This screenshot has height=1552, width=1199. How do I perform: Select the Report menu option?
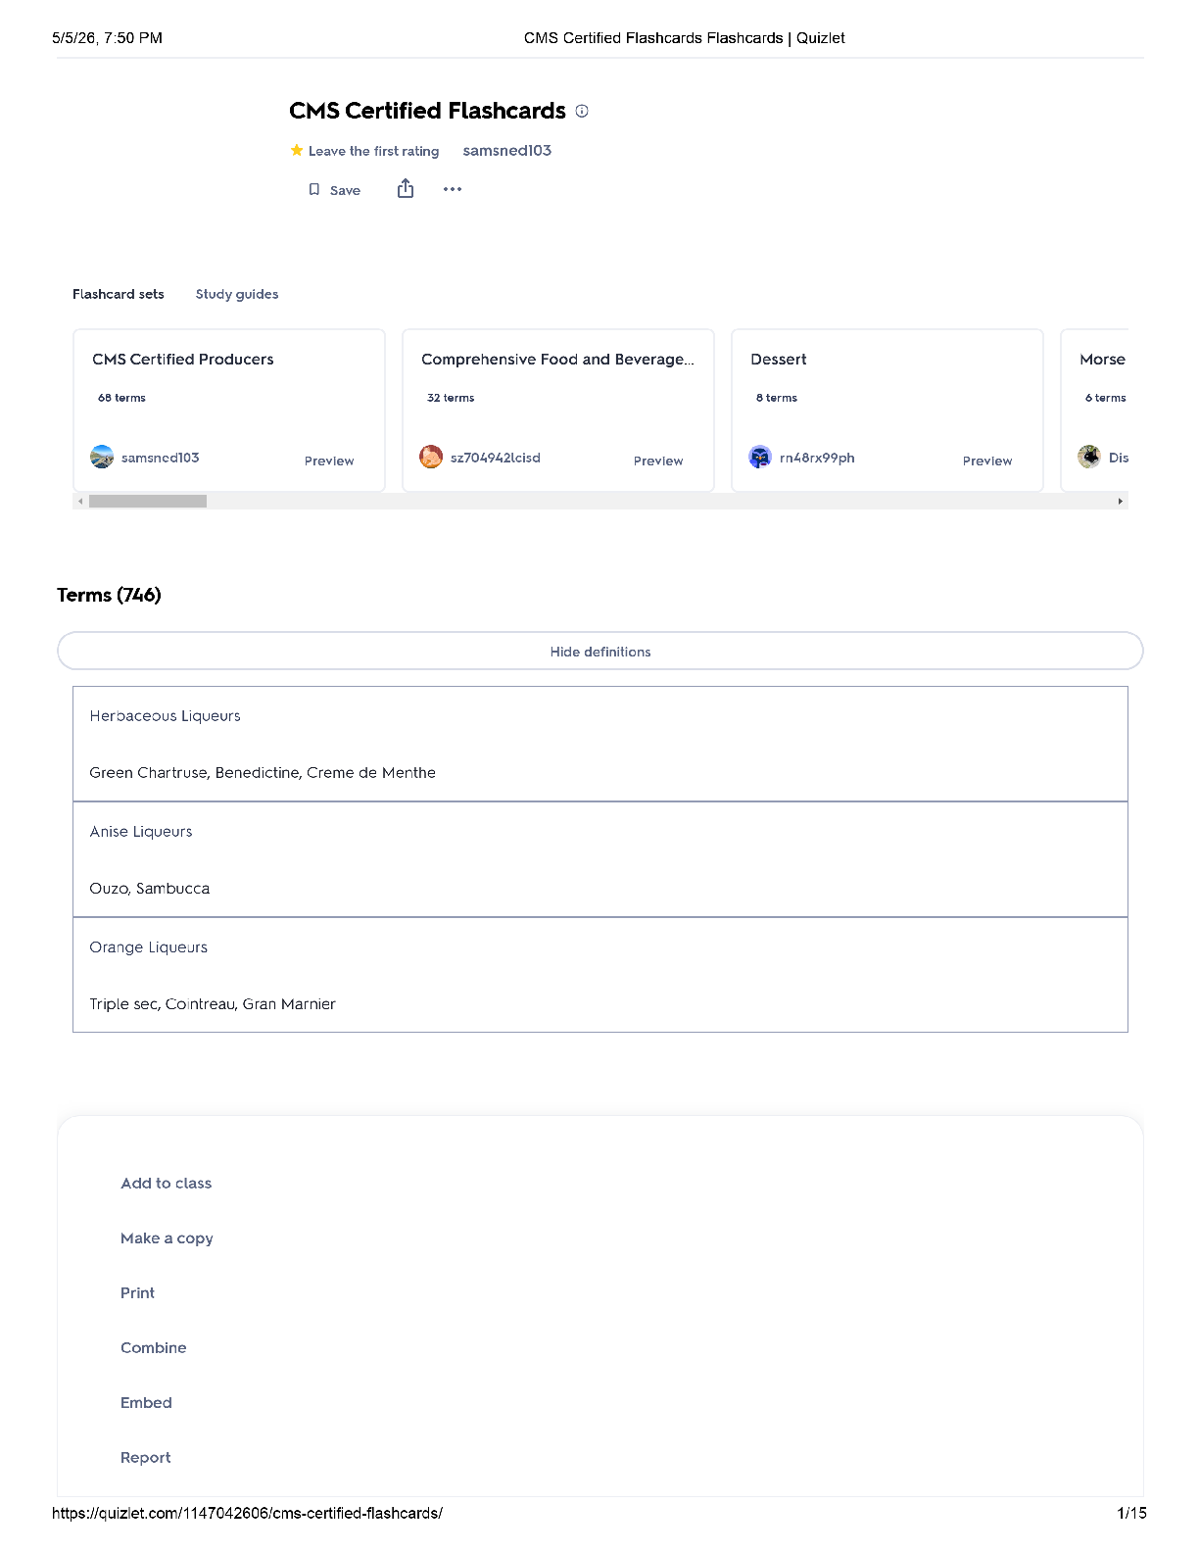point(146,1457)
